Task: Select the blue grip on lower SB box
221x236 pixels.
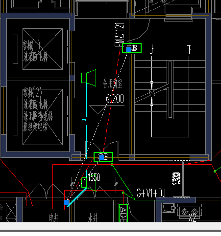Action: 101,157
